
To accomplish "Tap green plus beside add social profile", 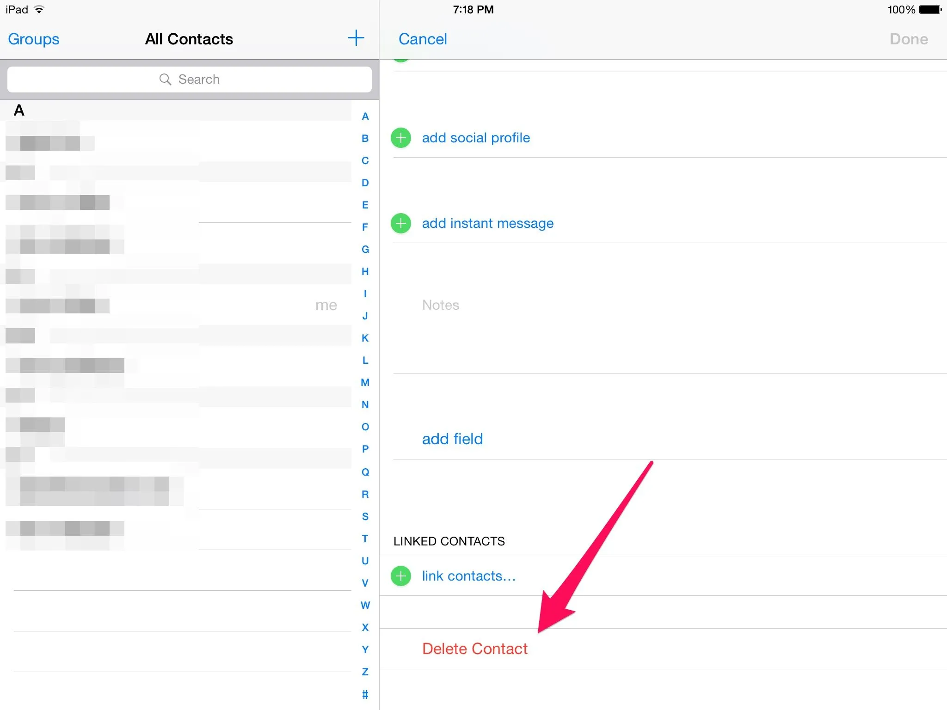I will (x=401, y=138).
